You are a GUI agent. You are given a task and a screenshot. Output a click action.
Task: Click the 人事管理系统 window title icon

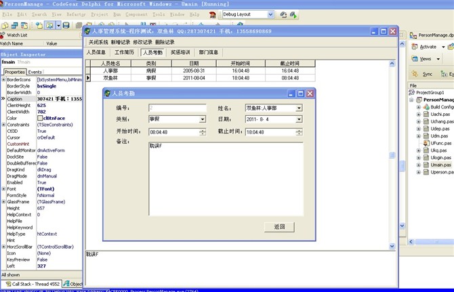[87, 31]
